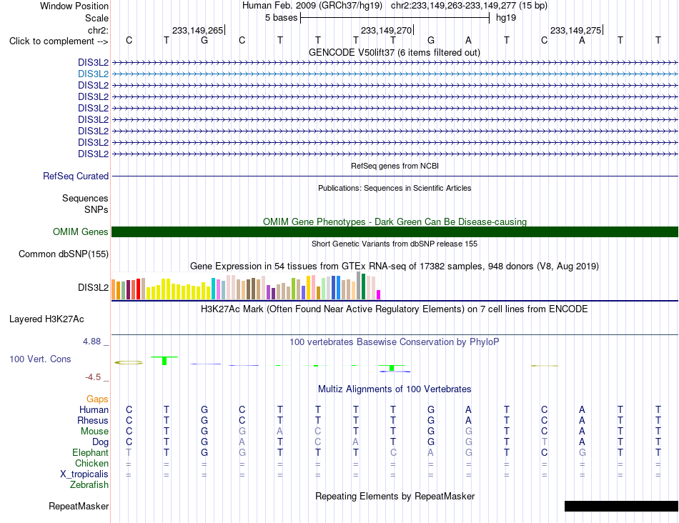Click the Window Position label

tap(74, 6)
